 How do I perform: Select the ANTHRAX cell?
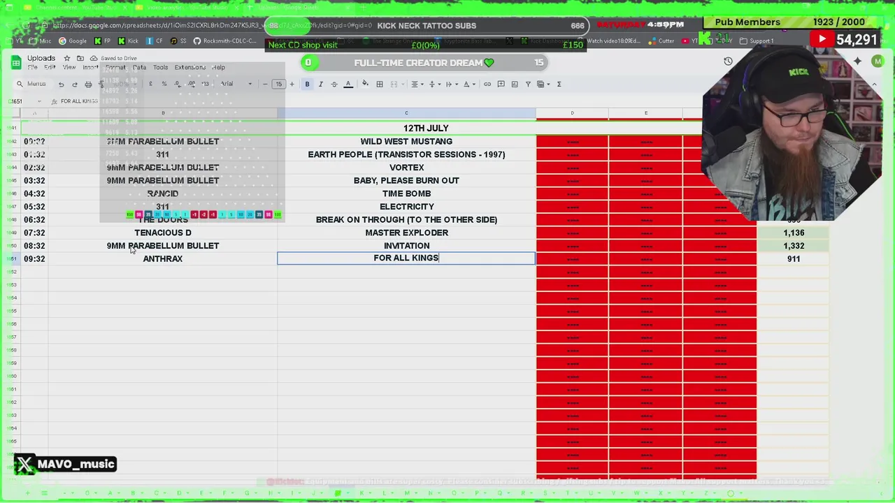163,258
